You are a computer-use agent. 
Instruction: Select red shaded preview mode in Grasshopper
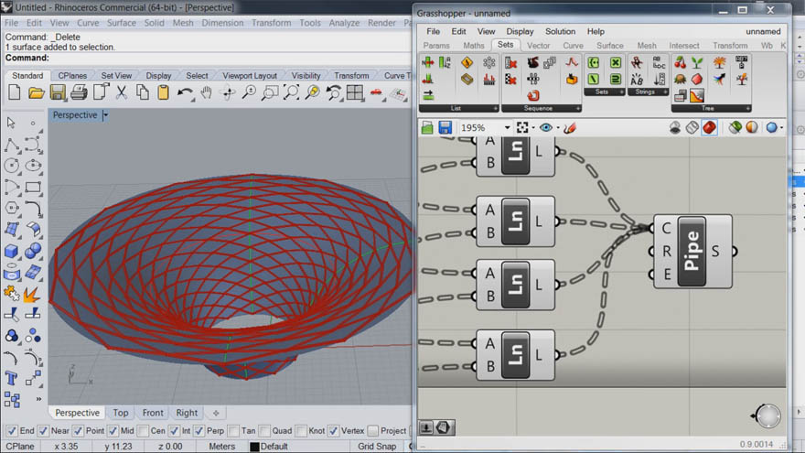point(709,127)
